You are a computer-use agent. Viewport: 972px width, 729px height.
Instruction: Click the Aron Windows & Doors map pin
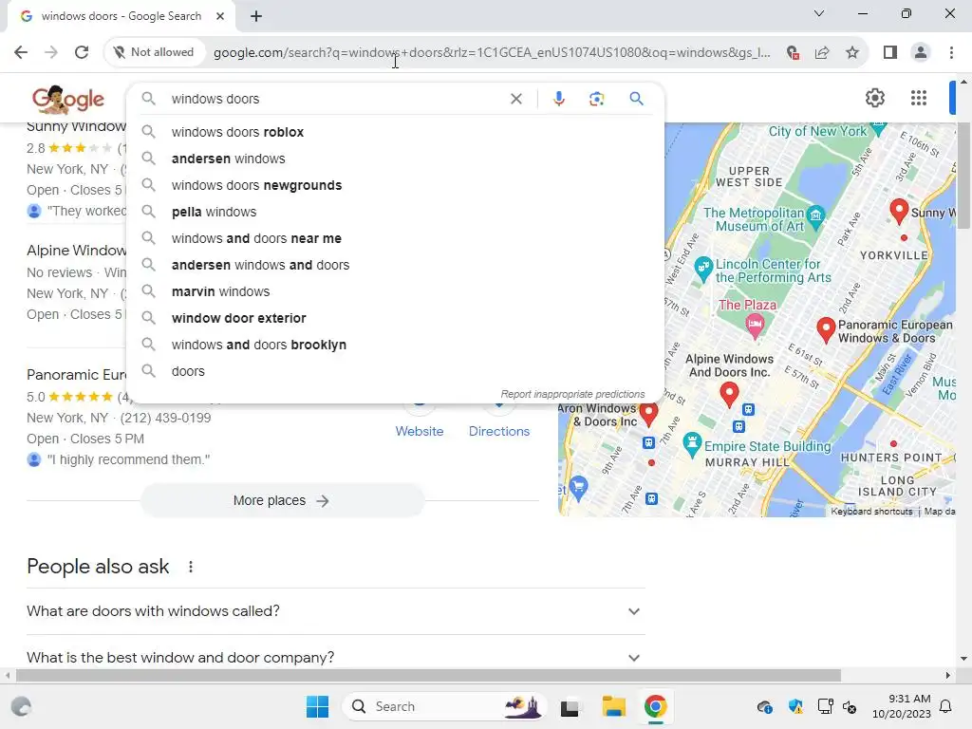[648, 414]
